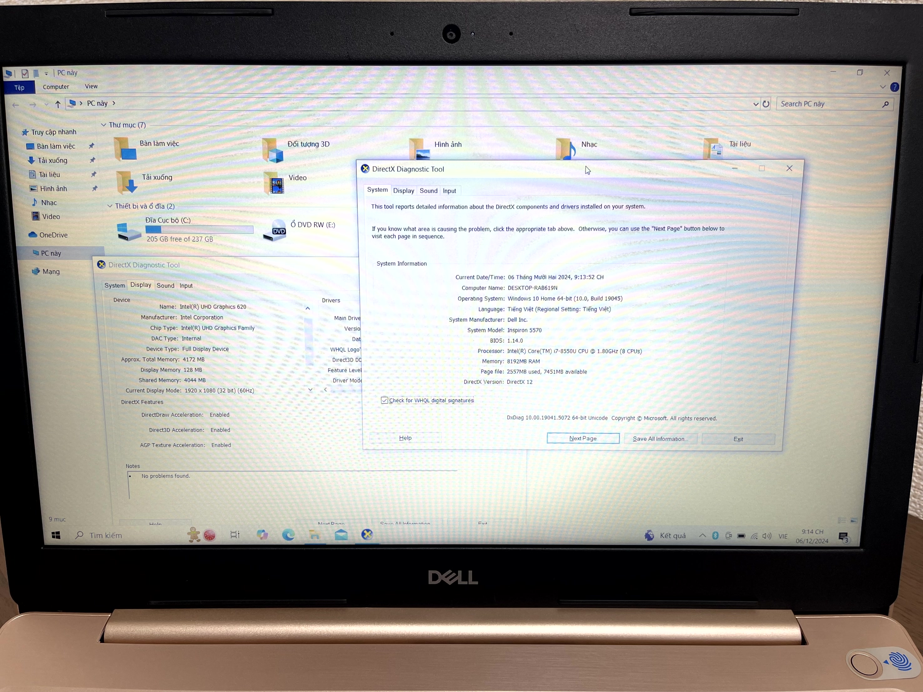Image resolution: width=923 pixels, height=692 pixels.
Task: Open the Quick Access Toolbar customize dropdown
Action: pyautogui.click(x=46, y=73)
